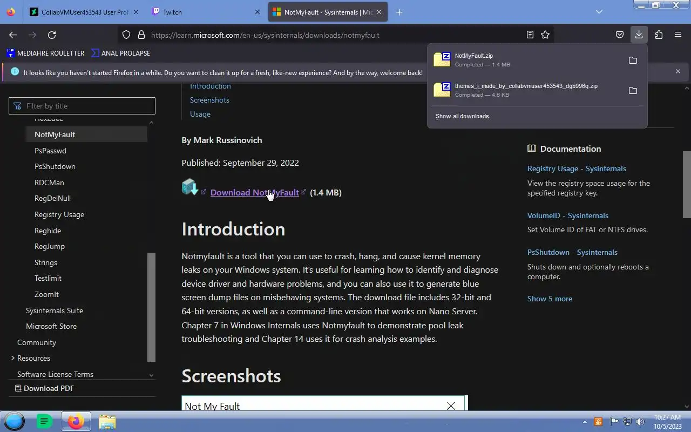Expand the Resources tree node
The height and width of the screenshot is (432, 691).
(13, 358)
